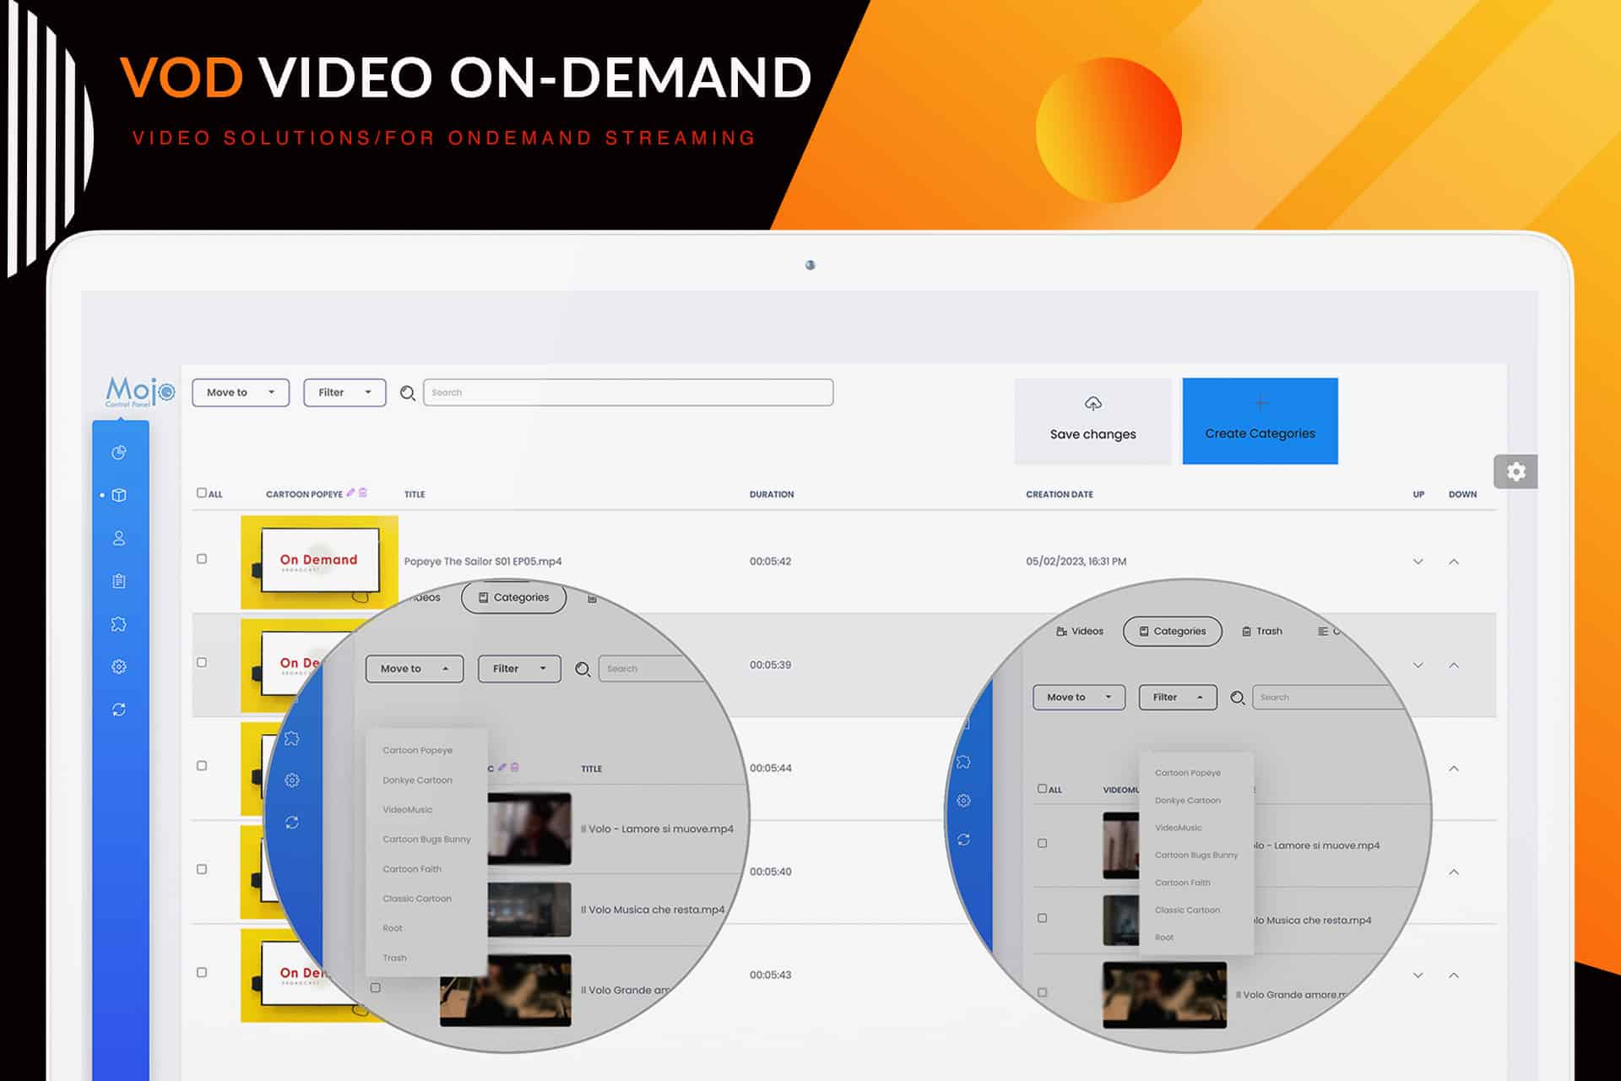Click the up chevron in the Popeye S01 EP05 row

point(1454,562)
